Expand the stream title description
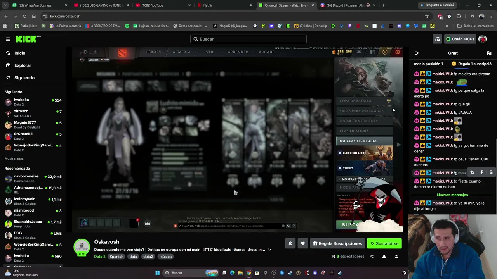 (x=269, y=250)
